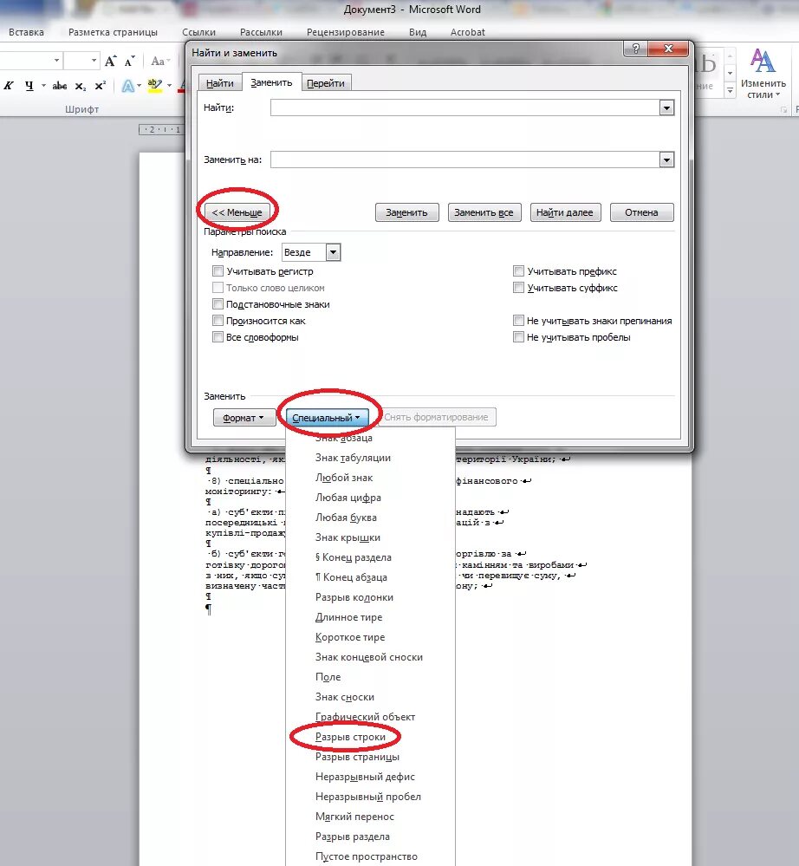
Task: Open the Вид ribbon tab
Action: coord(418,32)
